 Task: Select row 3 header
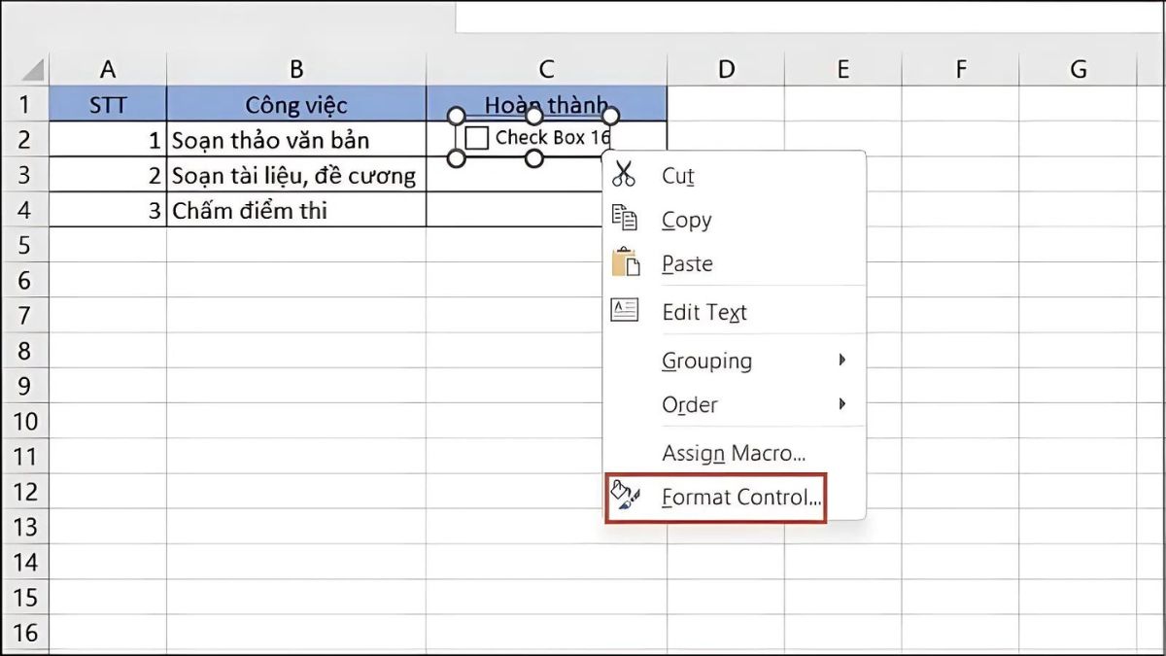click(24, 174)
